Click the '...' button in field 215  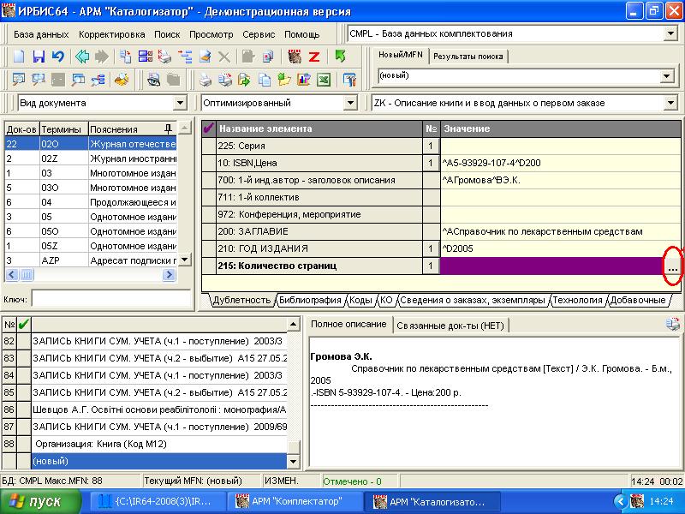coord(673,267)
